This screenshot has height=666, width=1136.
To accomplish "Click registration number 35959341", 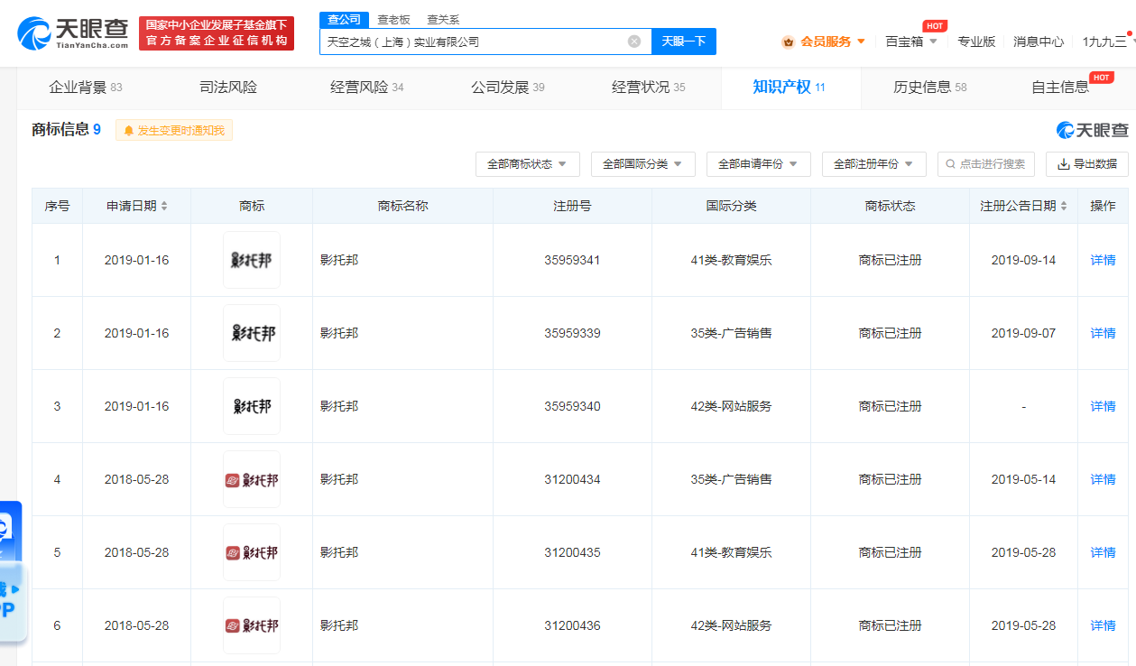I will [572, 260].
